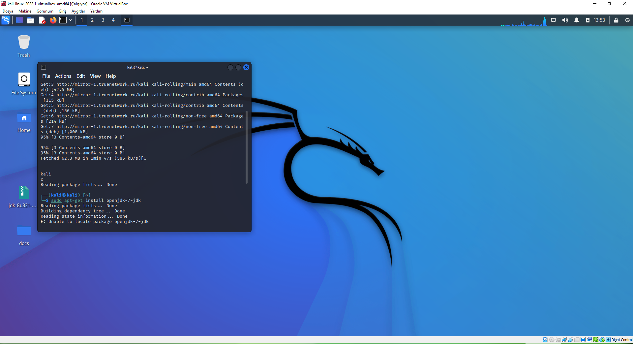Click the 13:53 panel clock
The height and width of the screenshot is (344, 633).
pyautogui.click(x=599, y=20)
